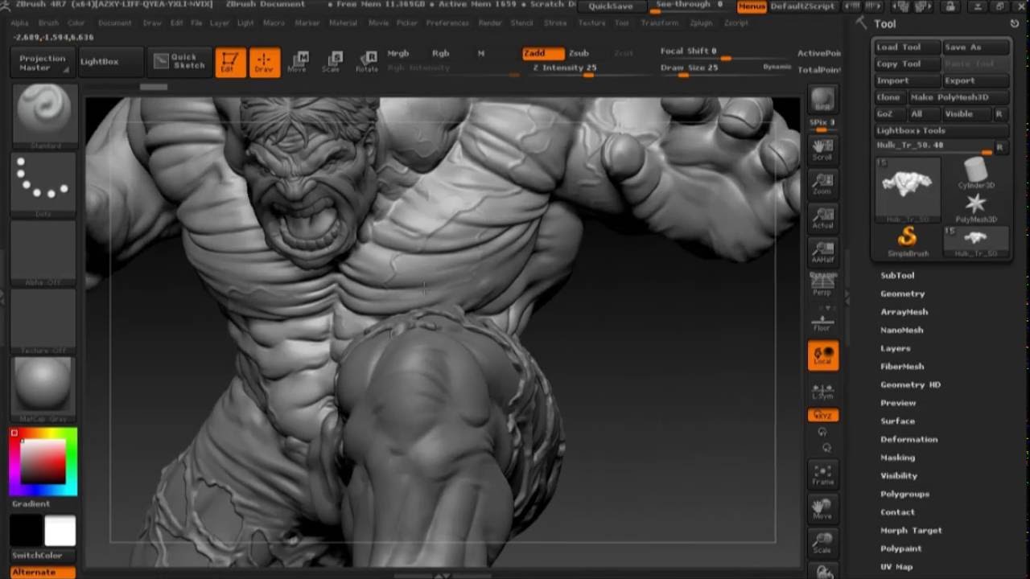Select the Rotate transform icon in top shelf

[367, 63]
